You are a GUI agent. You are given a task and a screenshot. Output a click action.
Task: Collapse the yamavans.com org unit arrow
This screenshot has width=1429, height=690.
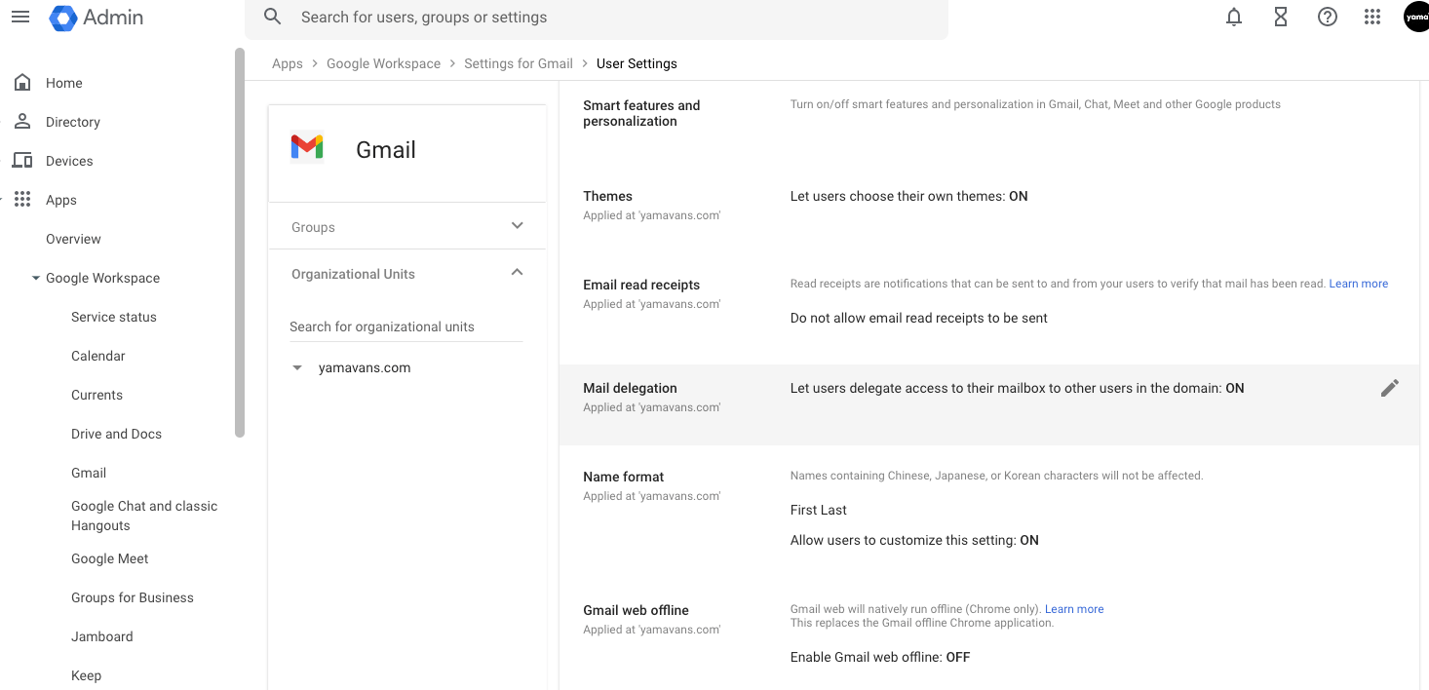coord(297,368)
